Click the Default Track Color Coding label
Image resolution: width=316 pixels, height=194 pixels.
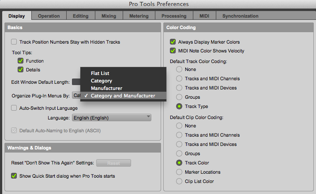(198, 61)
